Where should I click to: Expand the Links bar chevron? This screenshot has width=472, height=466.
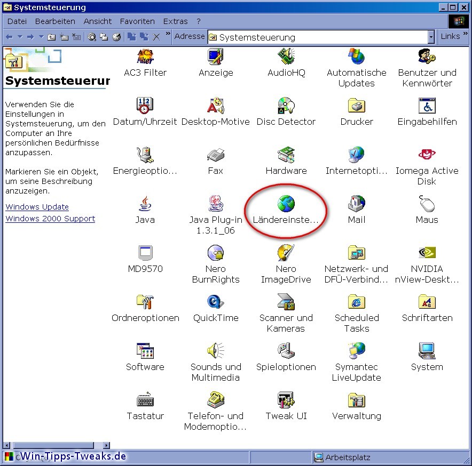coord(466,33)
